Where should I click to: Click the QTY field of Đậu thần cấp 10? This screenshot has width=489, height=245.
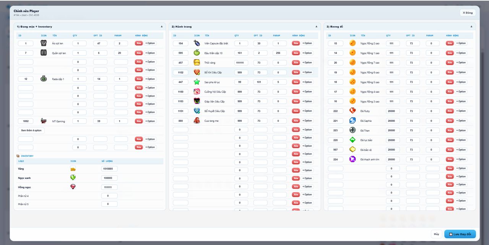click(241, 53)
